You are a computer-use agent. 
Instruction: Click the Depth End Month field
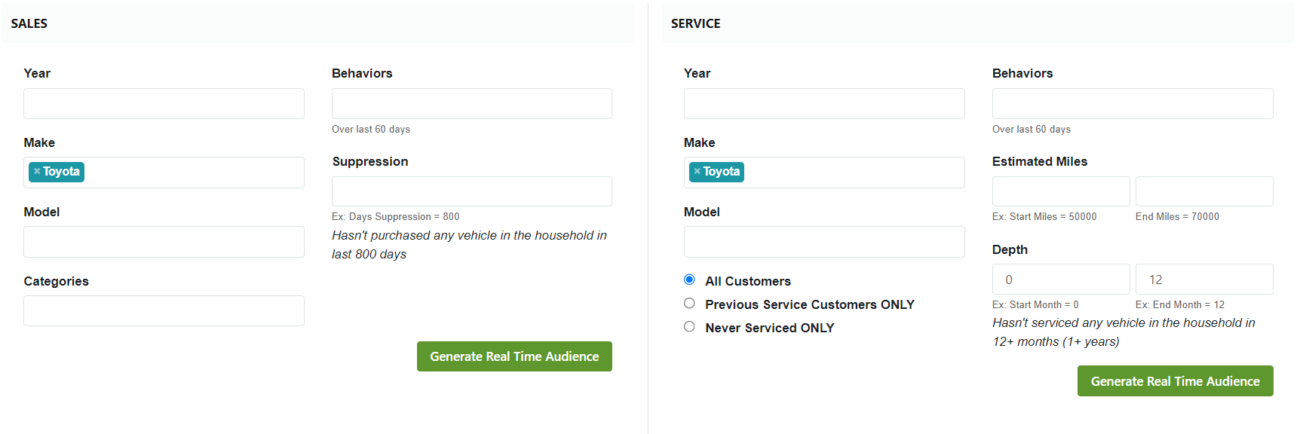click(x=1203, y=280)
